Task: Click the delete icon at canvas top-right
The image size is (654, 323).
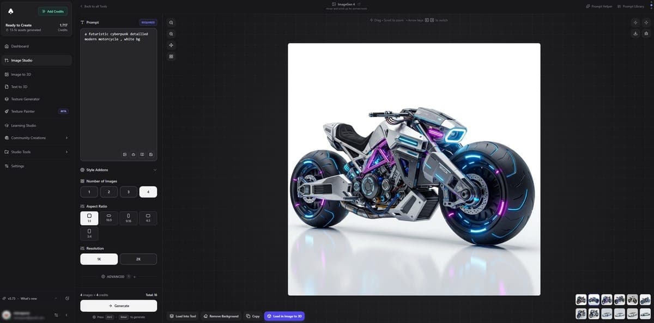Action: tap(646, 33)
